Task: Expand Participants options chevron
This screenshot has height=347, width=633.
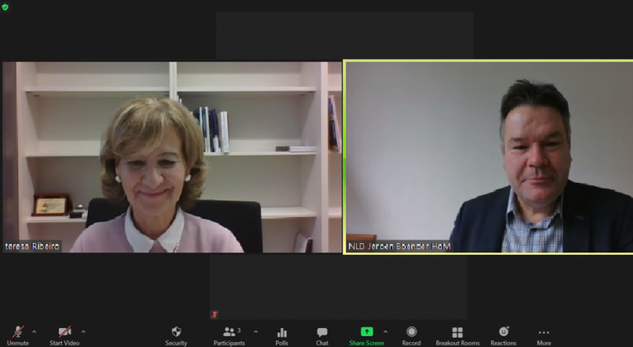Action: [255, 332]
